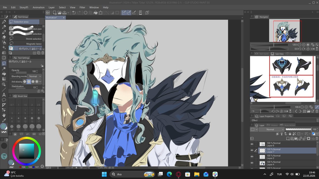The width and height of the screenshot is (319, 179).
Task: Click the Clip Studio support help icon
Action: [147, 12]
